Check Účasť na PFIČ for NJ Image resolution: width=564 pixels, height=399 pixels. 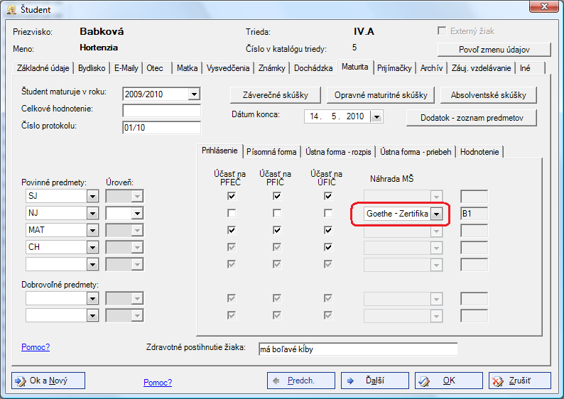(276, 213)
